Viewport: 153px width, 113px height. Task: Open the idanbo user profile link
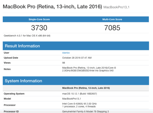(66, 53)
